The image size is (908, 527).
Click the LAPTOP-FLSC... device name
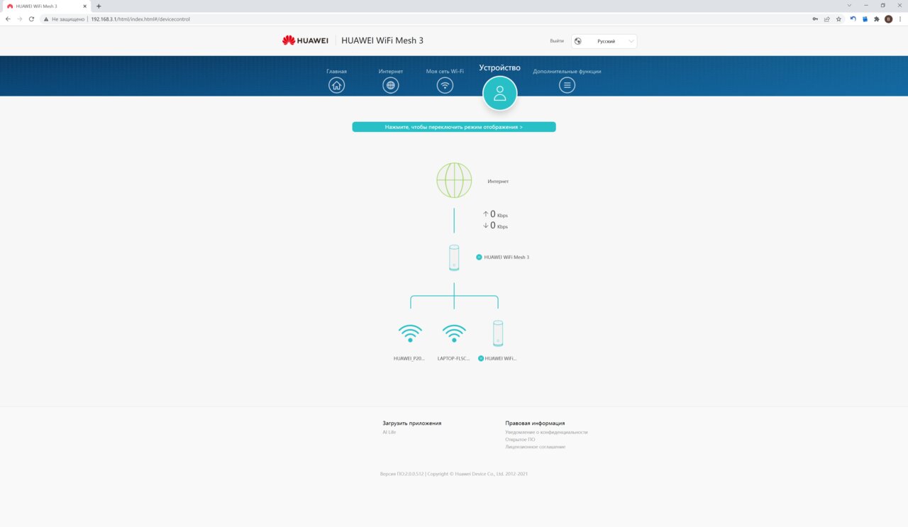pos(453,359)
